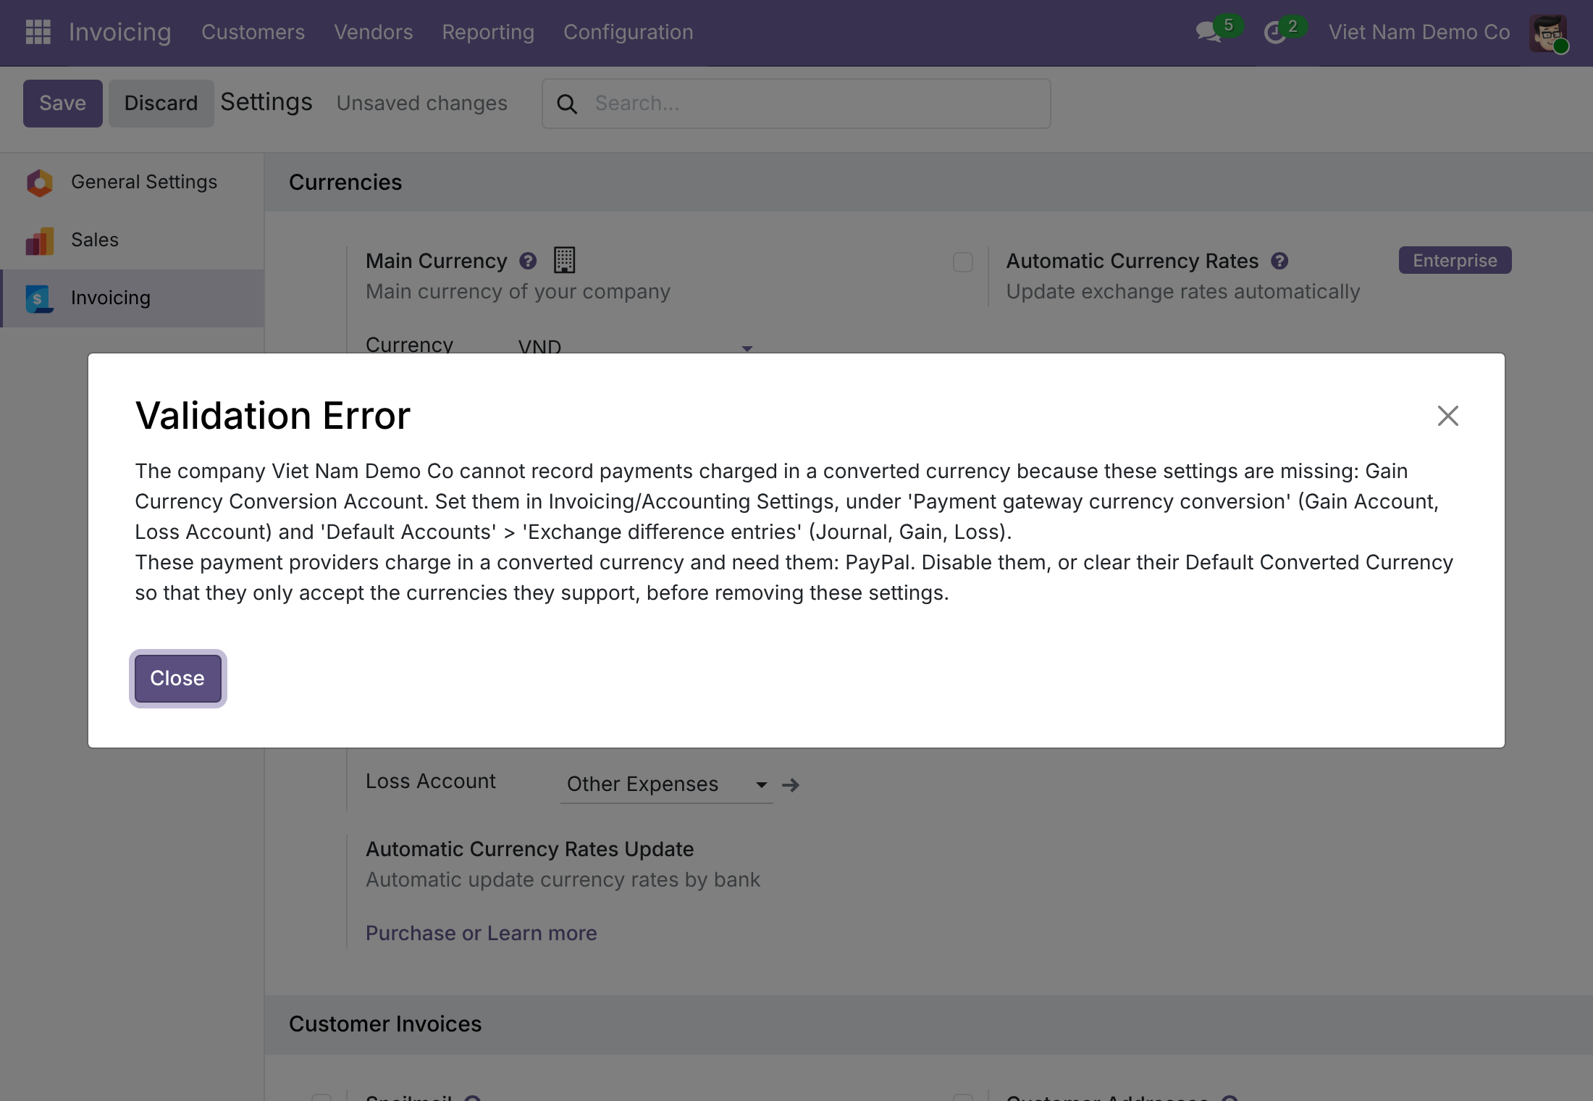
Task: Click the Sales bar chart icon
Action: coord(40,240)
